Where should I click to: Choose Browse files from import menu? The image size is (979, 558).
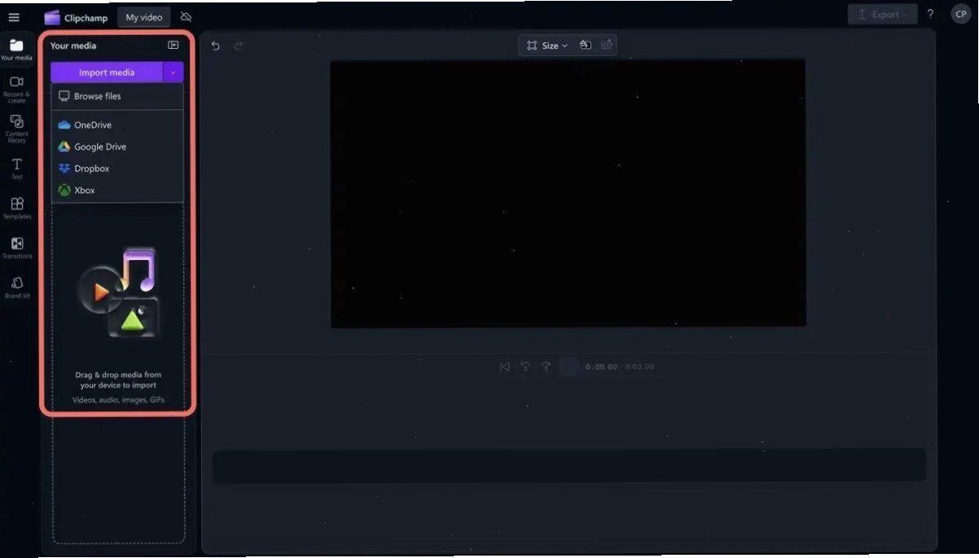coord(117,96)
